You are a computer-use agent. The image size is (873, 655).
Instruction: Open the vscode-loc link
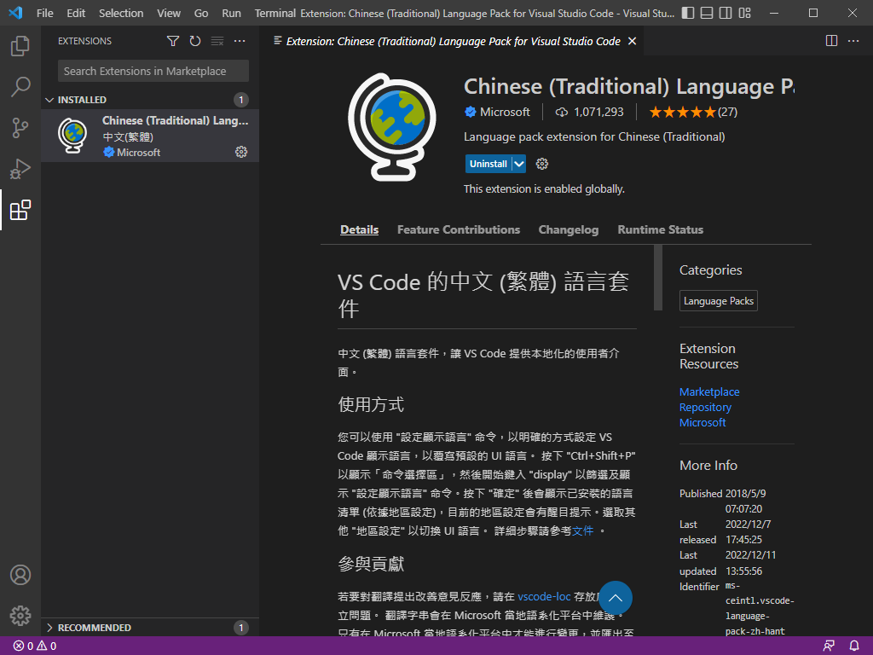544,596
